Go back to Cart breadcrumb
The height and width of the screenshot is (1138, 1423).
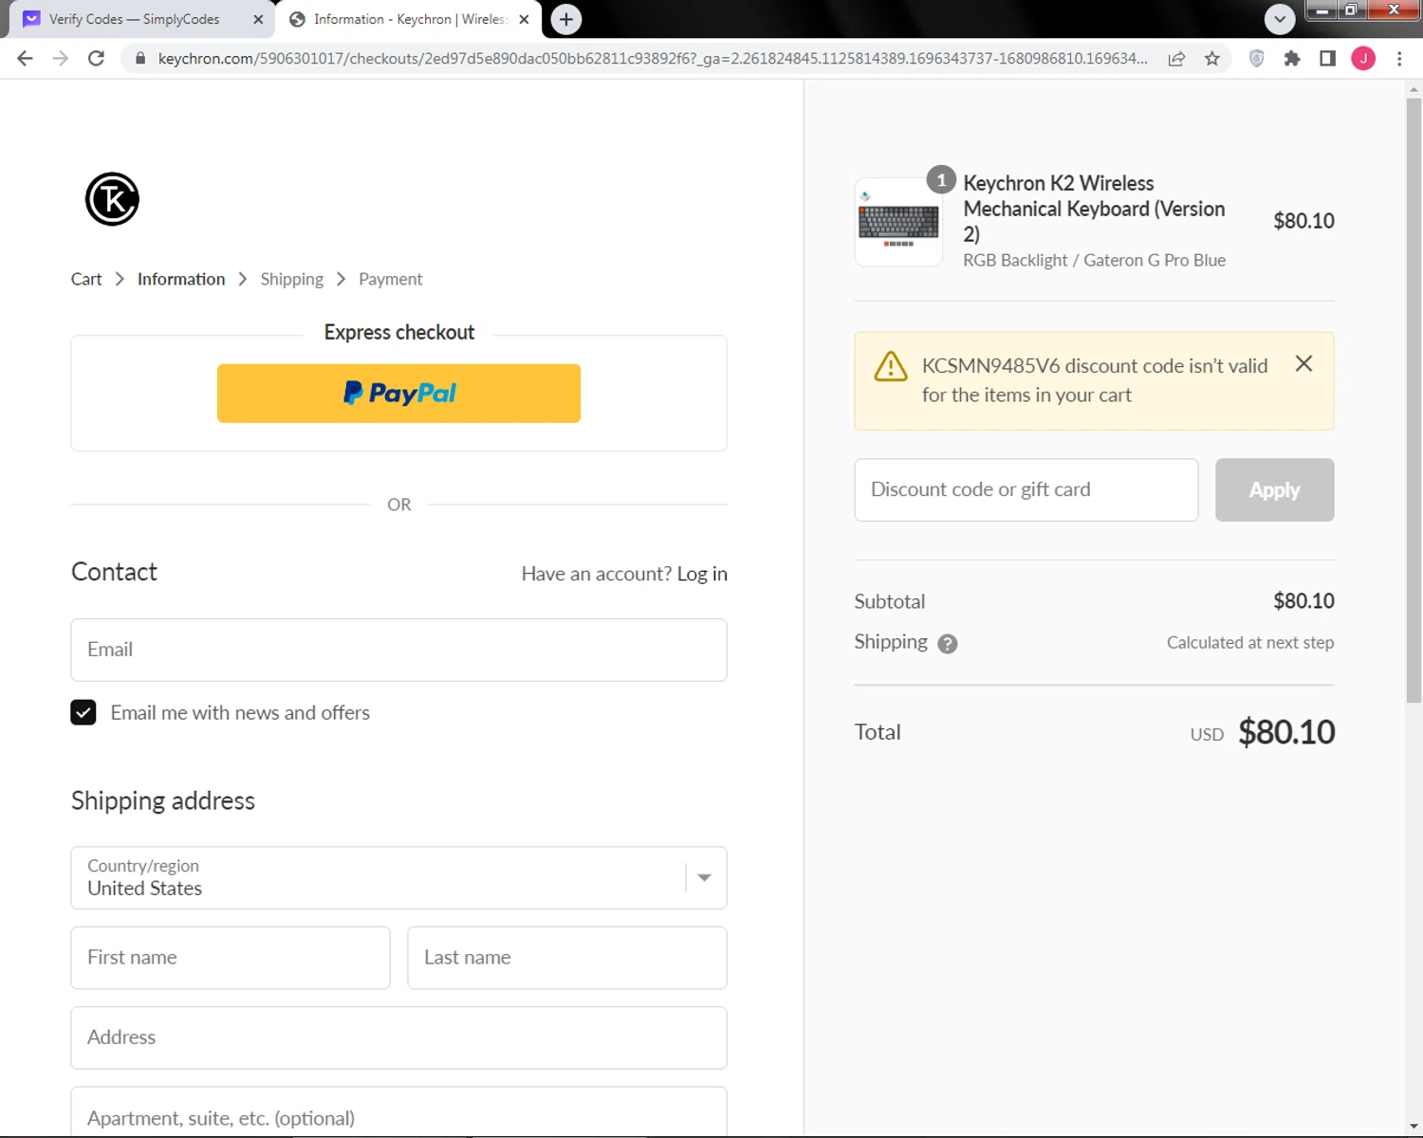tap(86, 279)
